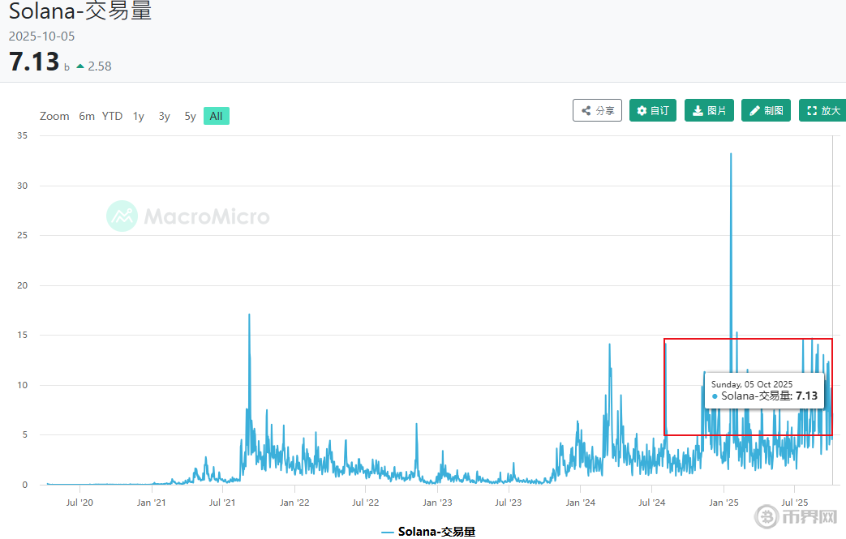Click the Jul '21 axis label
The width and height of the screenshot is (846, 539).
pos(222,503)
